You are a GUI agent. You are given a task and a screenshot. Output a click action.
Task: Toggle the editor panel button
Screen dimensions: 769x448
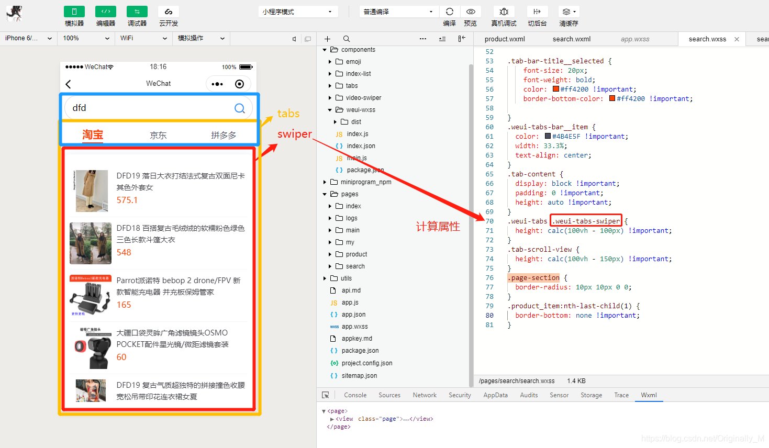(x=106, y=12)
